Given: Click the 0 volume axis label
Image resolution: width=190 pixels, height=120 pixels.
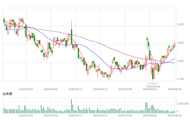Looking at the screenshot, I should point(178,111).
